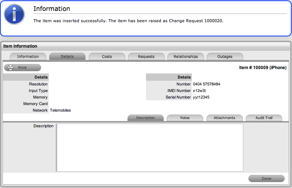View the Audit Trail sub-tab
Screen dimensions: 292x188
pos(264,118)
